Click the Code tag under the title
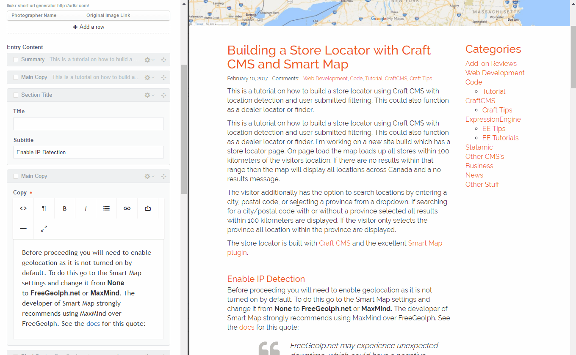This screenshot has height=355, width=576. 356,79
